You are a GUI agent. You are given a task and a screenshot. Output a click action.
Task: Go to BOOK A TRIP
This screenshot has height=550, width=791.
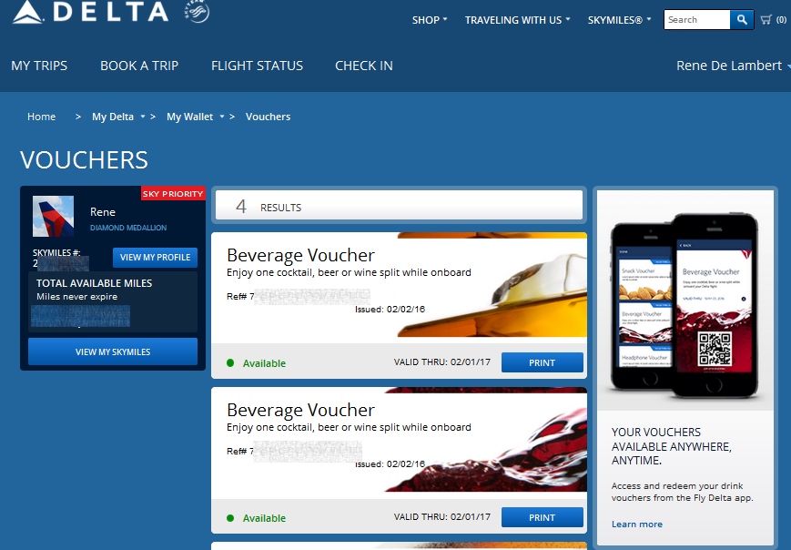pyautogui.click(x=139, y=66)
